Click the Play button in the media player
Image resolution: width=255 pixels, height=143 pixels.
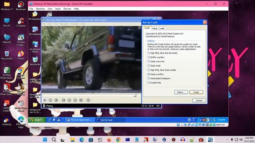click(x=45, y=100)
